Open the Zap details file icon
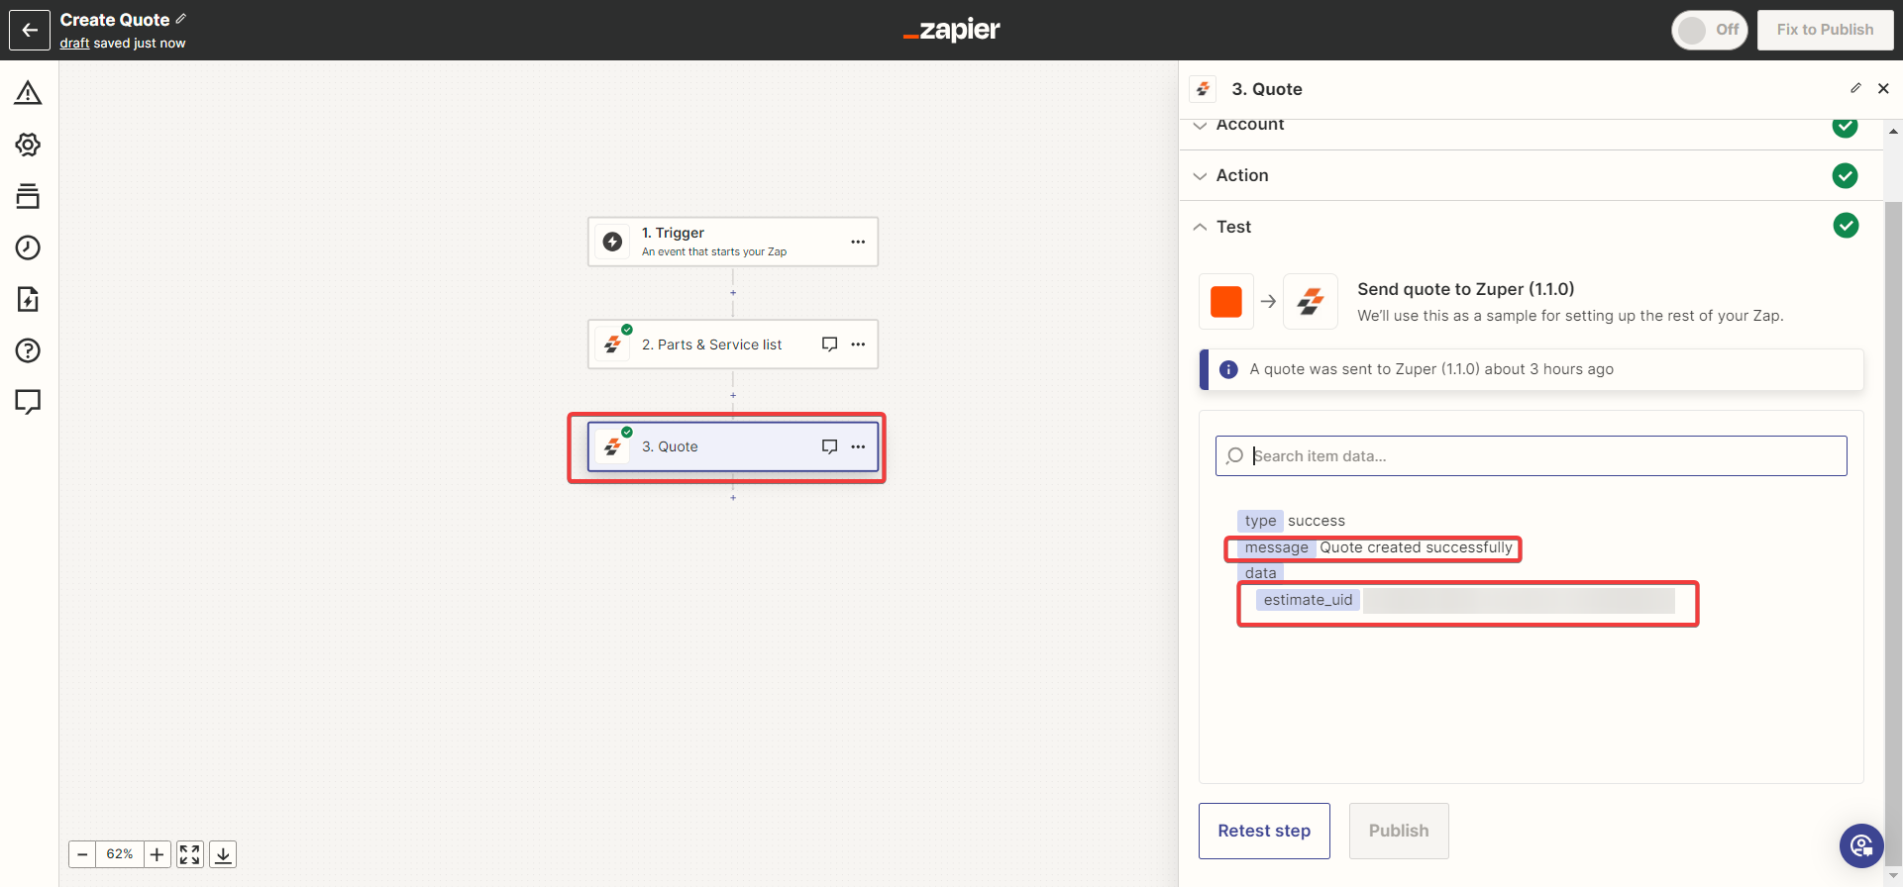This screenshot has height=887, width=1903. (28, 299)
